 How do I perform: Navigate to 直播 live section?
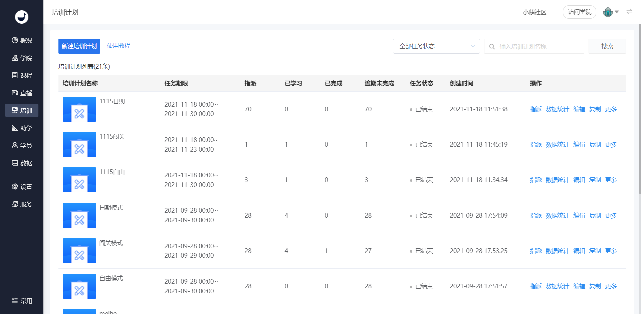click(22, 93)
